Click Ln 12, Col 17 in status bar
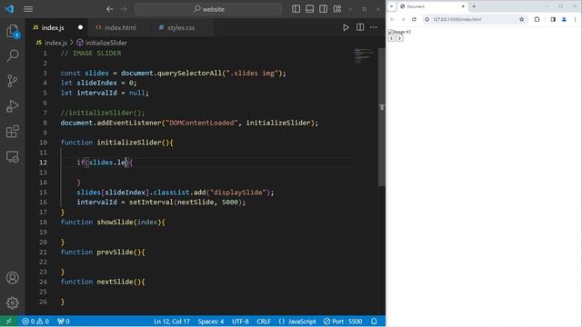The height and width of the screenshot is (327, 582). (172, 322)
